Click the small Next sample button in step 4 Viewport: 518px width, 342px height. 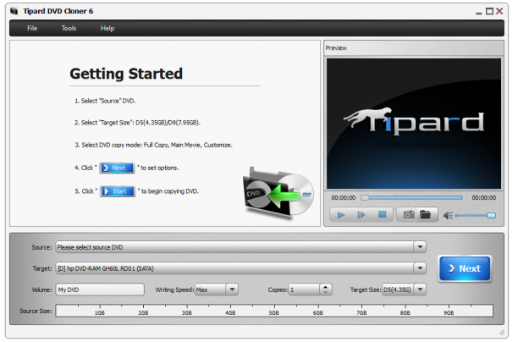[x=117, y=168]
